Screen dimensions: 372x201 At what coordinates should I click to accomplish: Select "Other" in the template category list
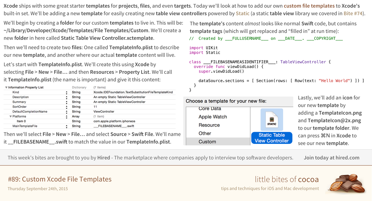tap(205, 133)
